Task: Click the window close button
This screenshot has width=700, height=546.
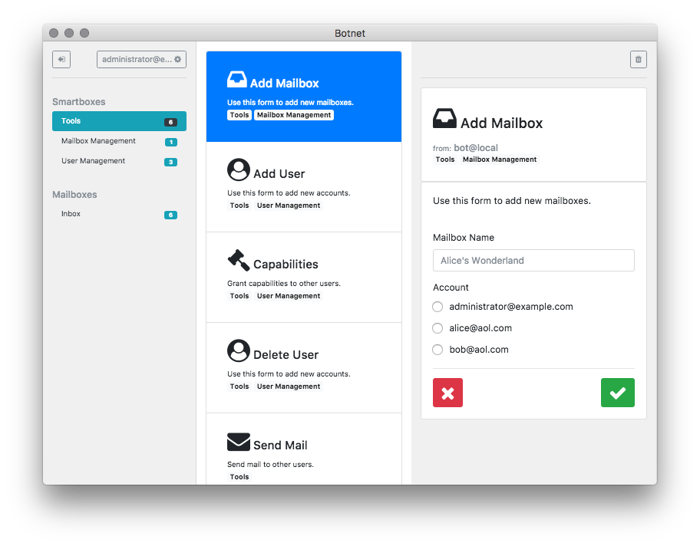Action: tap(54, 33)
